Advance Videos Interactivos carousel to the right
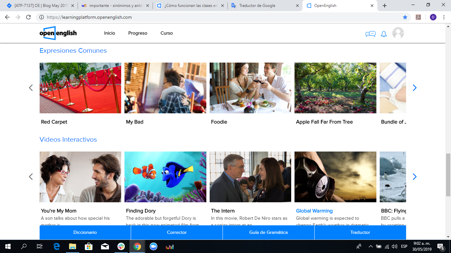Image resolution: width=451 pixels, height=253 pixels. pos(415,177)
